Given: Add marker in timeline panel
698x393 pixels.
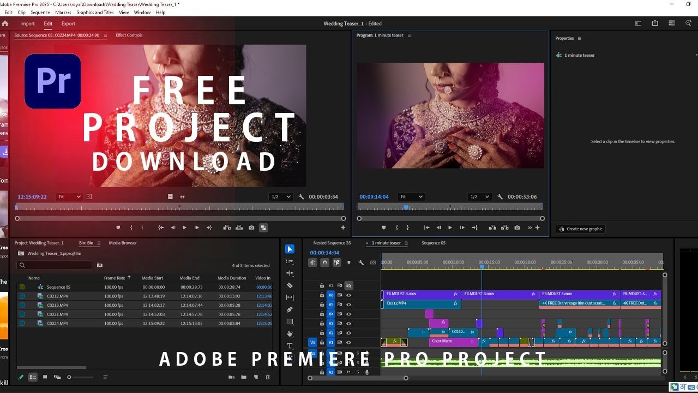Looking at the screenshot, I should click(x=349, y=263).
